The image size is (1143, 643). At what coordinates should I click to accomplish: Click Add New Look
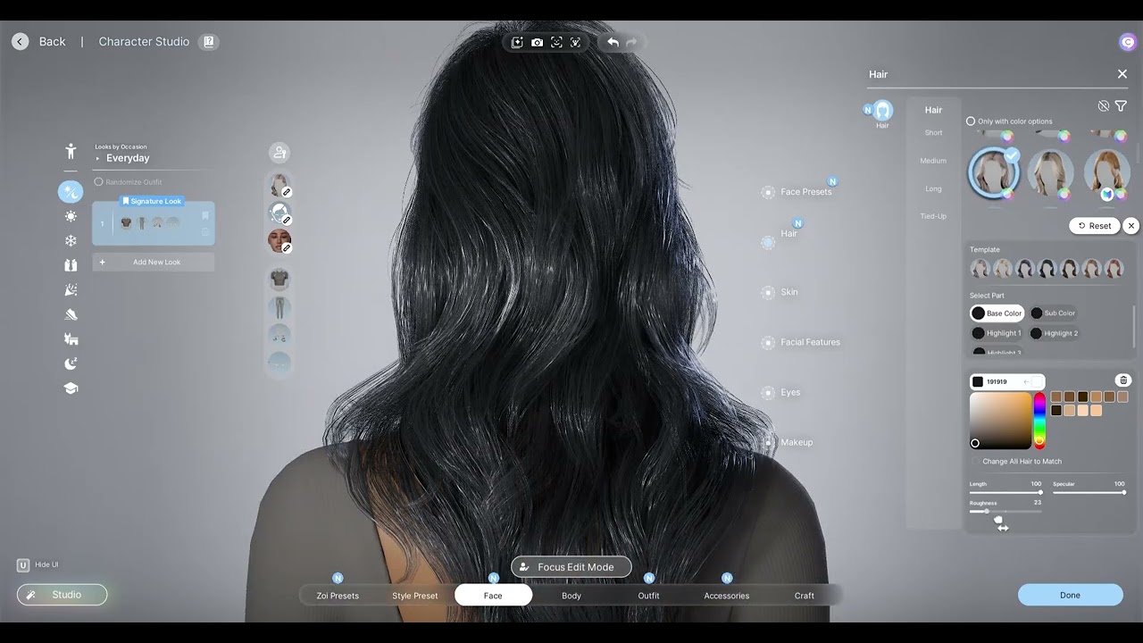(154, 262)
